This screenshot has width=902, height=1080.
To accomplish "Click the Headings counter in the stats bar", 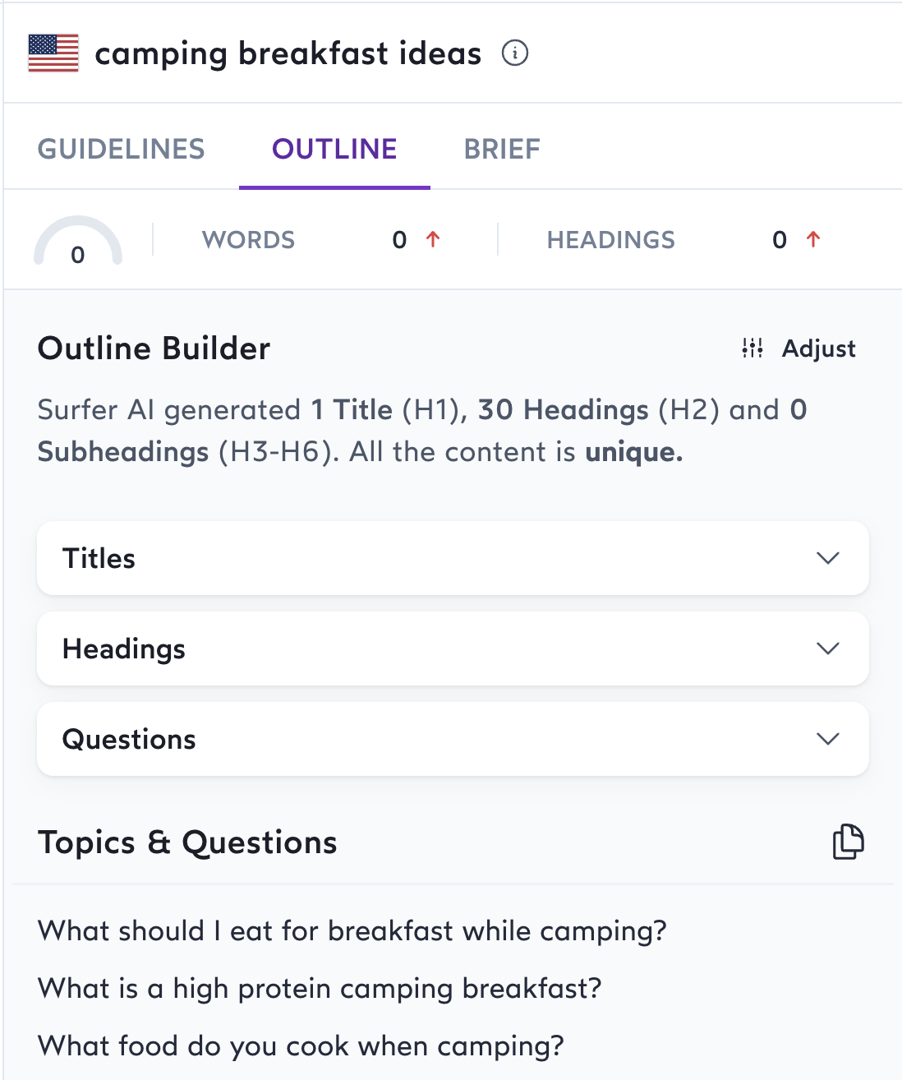I will tap(610, 239).
